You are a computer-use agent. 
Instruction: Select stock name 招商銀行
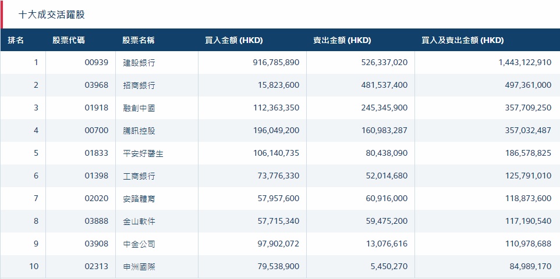(139, 85)
